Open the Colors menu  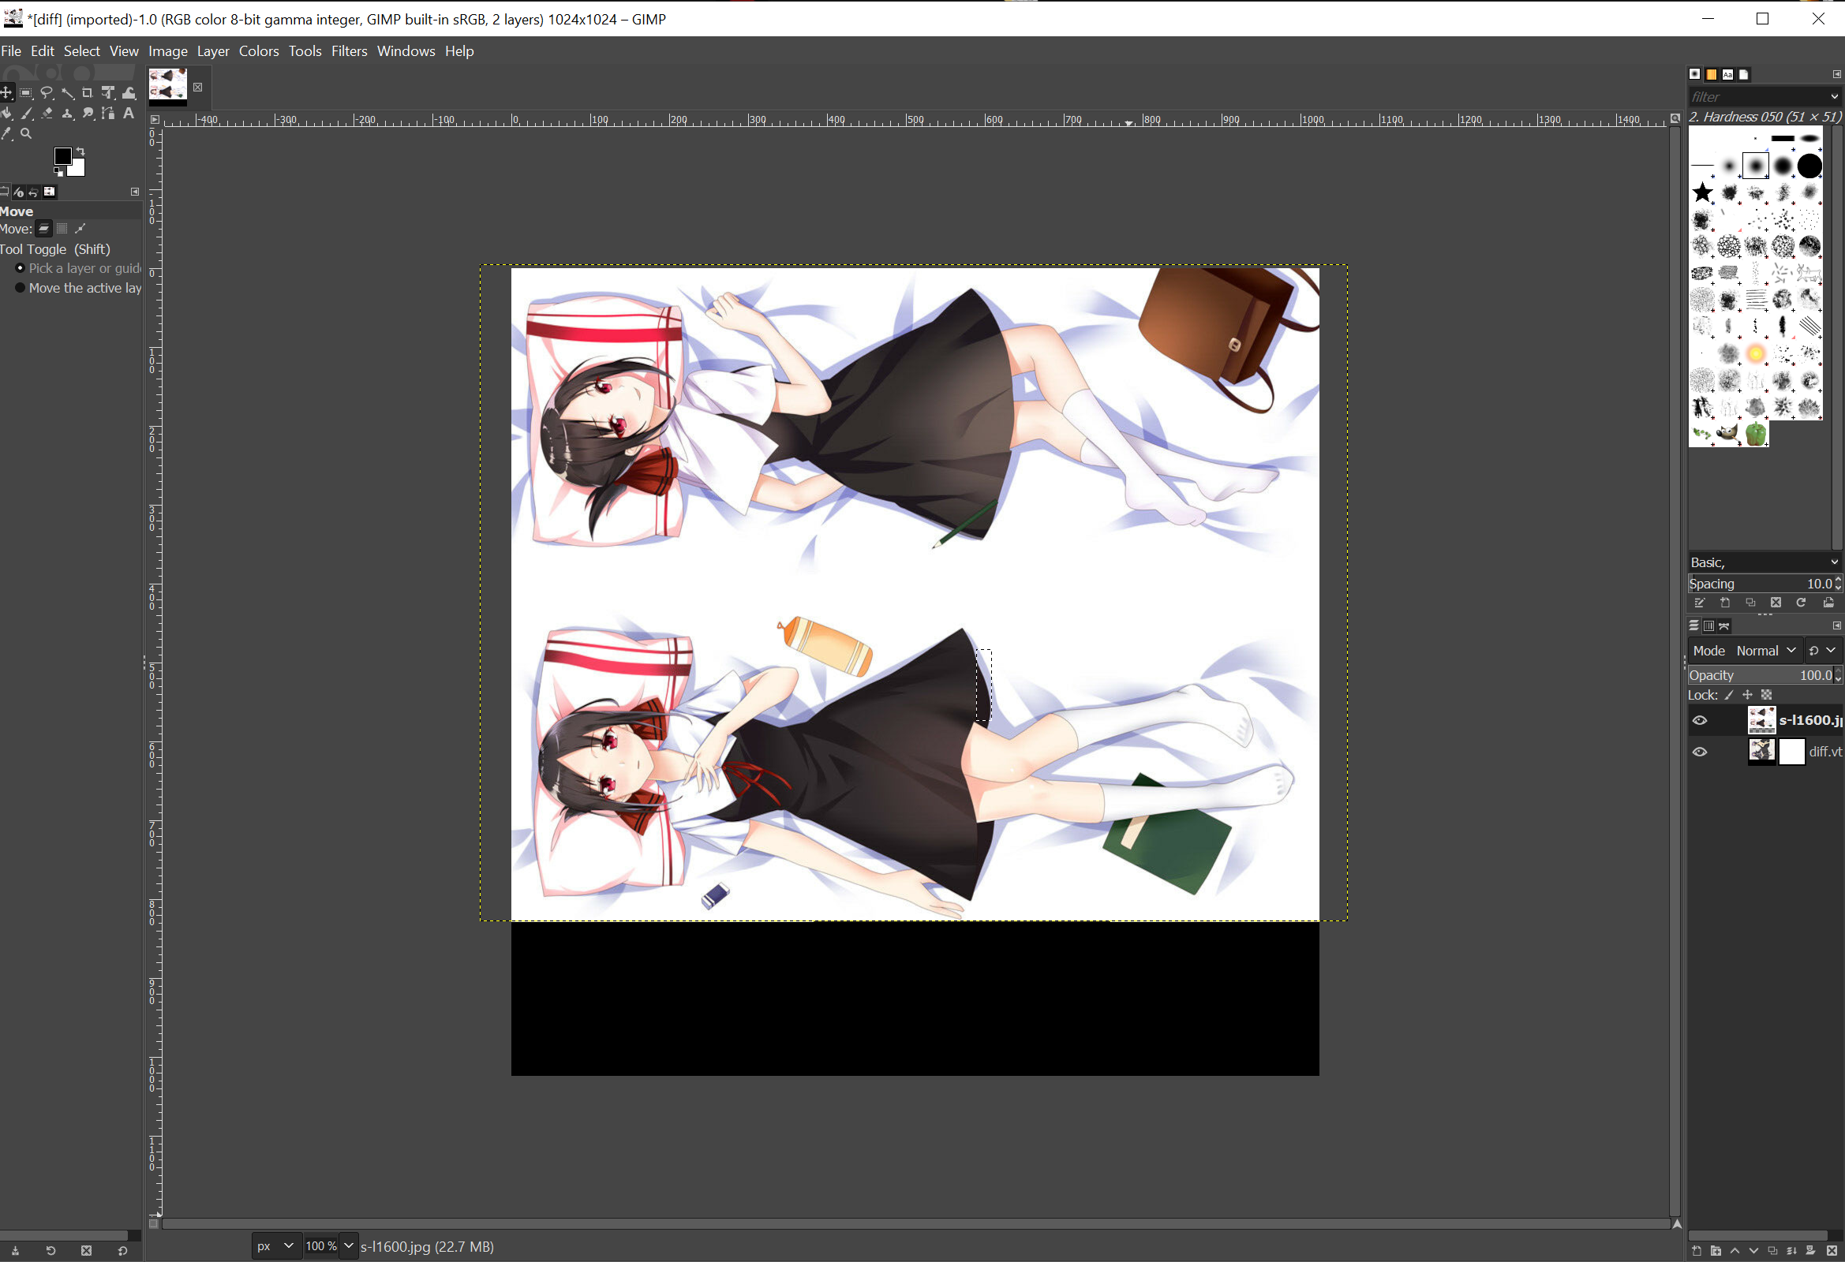tap(258, 50)
